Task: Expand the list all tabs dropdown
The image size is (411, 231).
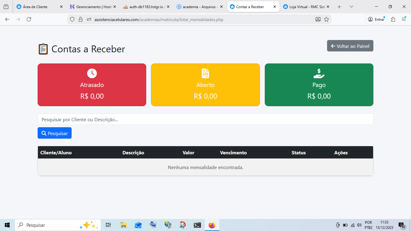Action: (351, 7)
